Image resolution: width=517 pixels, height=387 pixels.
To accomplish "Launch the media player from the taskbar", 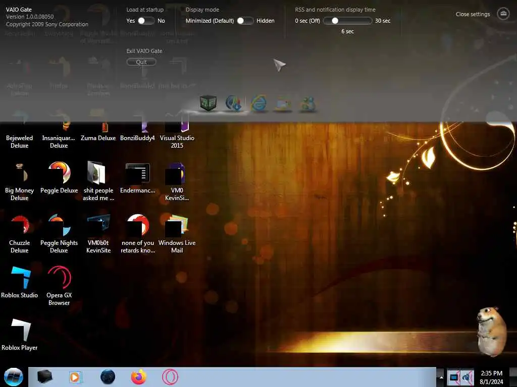I will click(75, 377).
